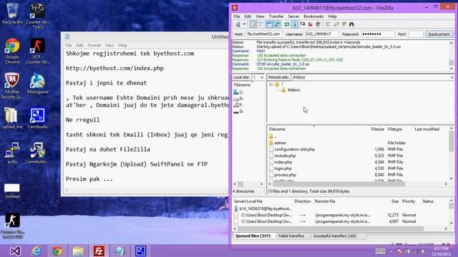Open directory listing filters dialog

(x=328, y=24)
